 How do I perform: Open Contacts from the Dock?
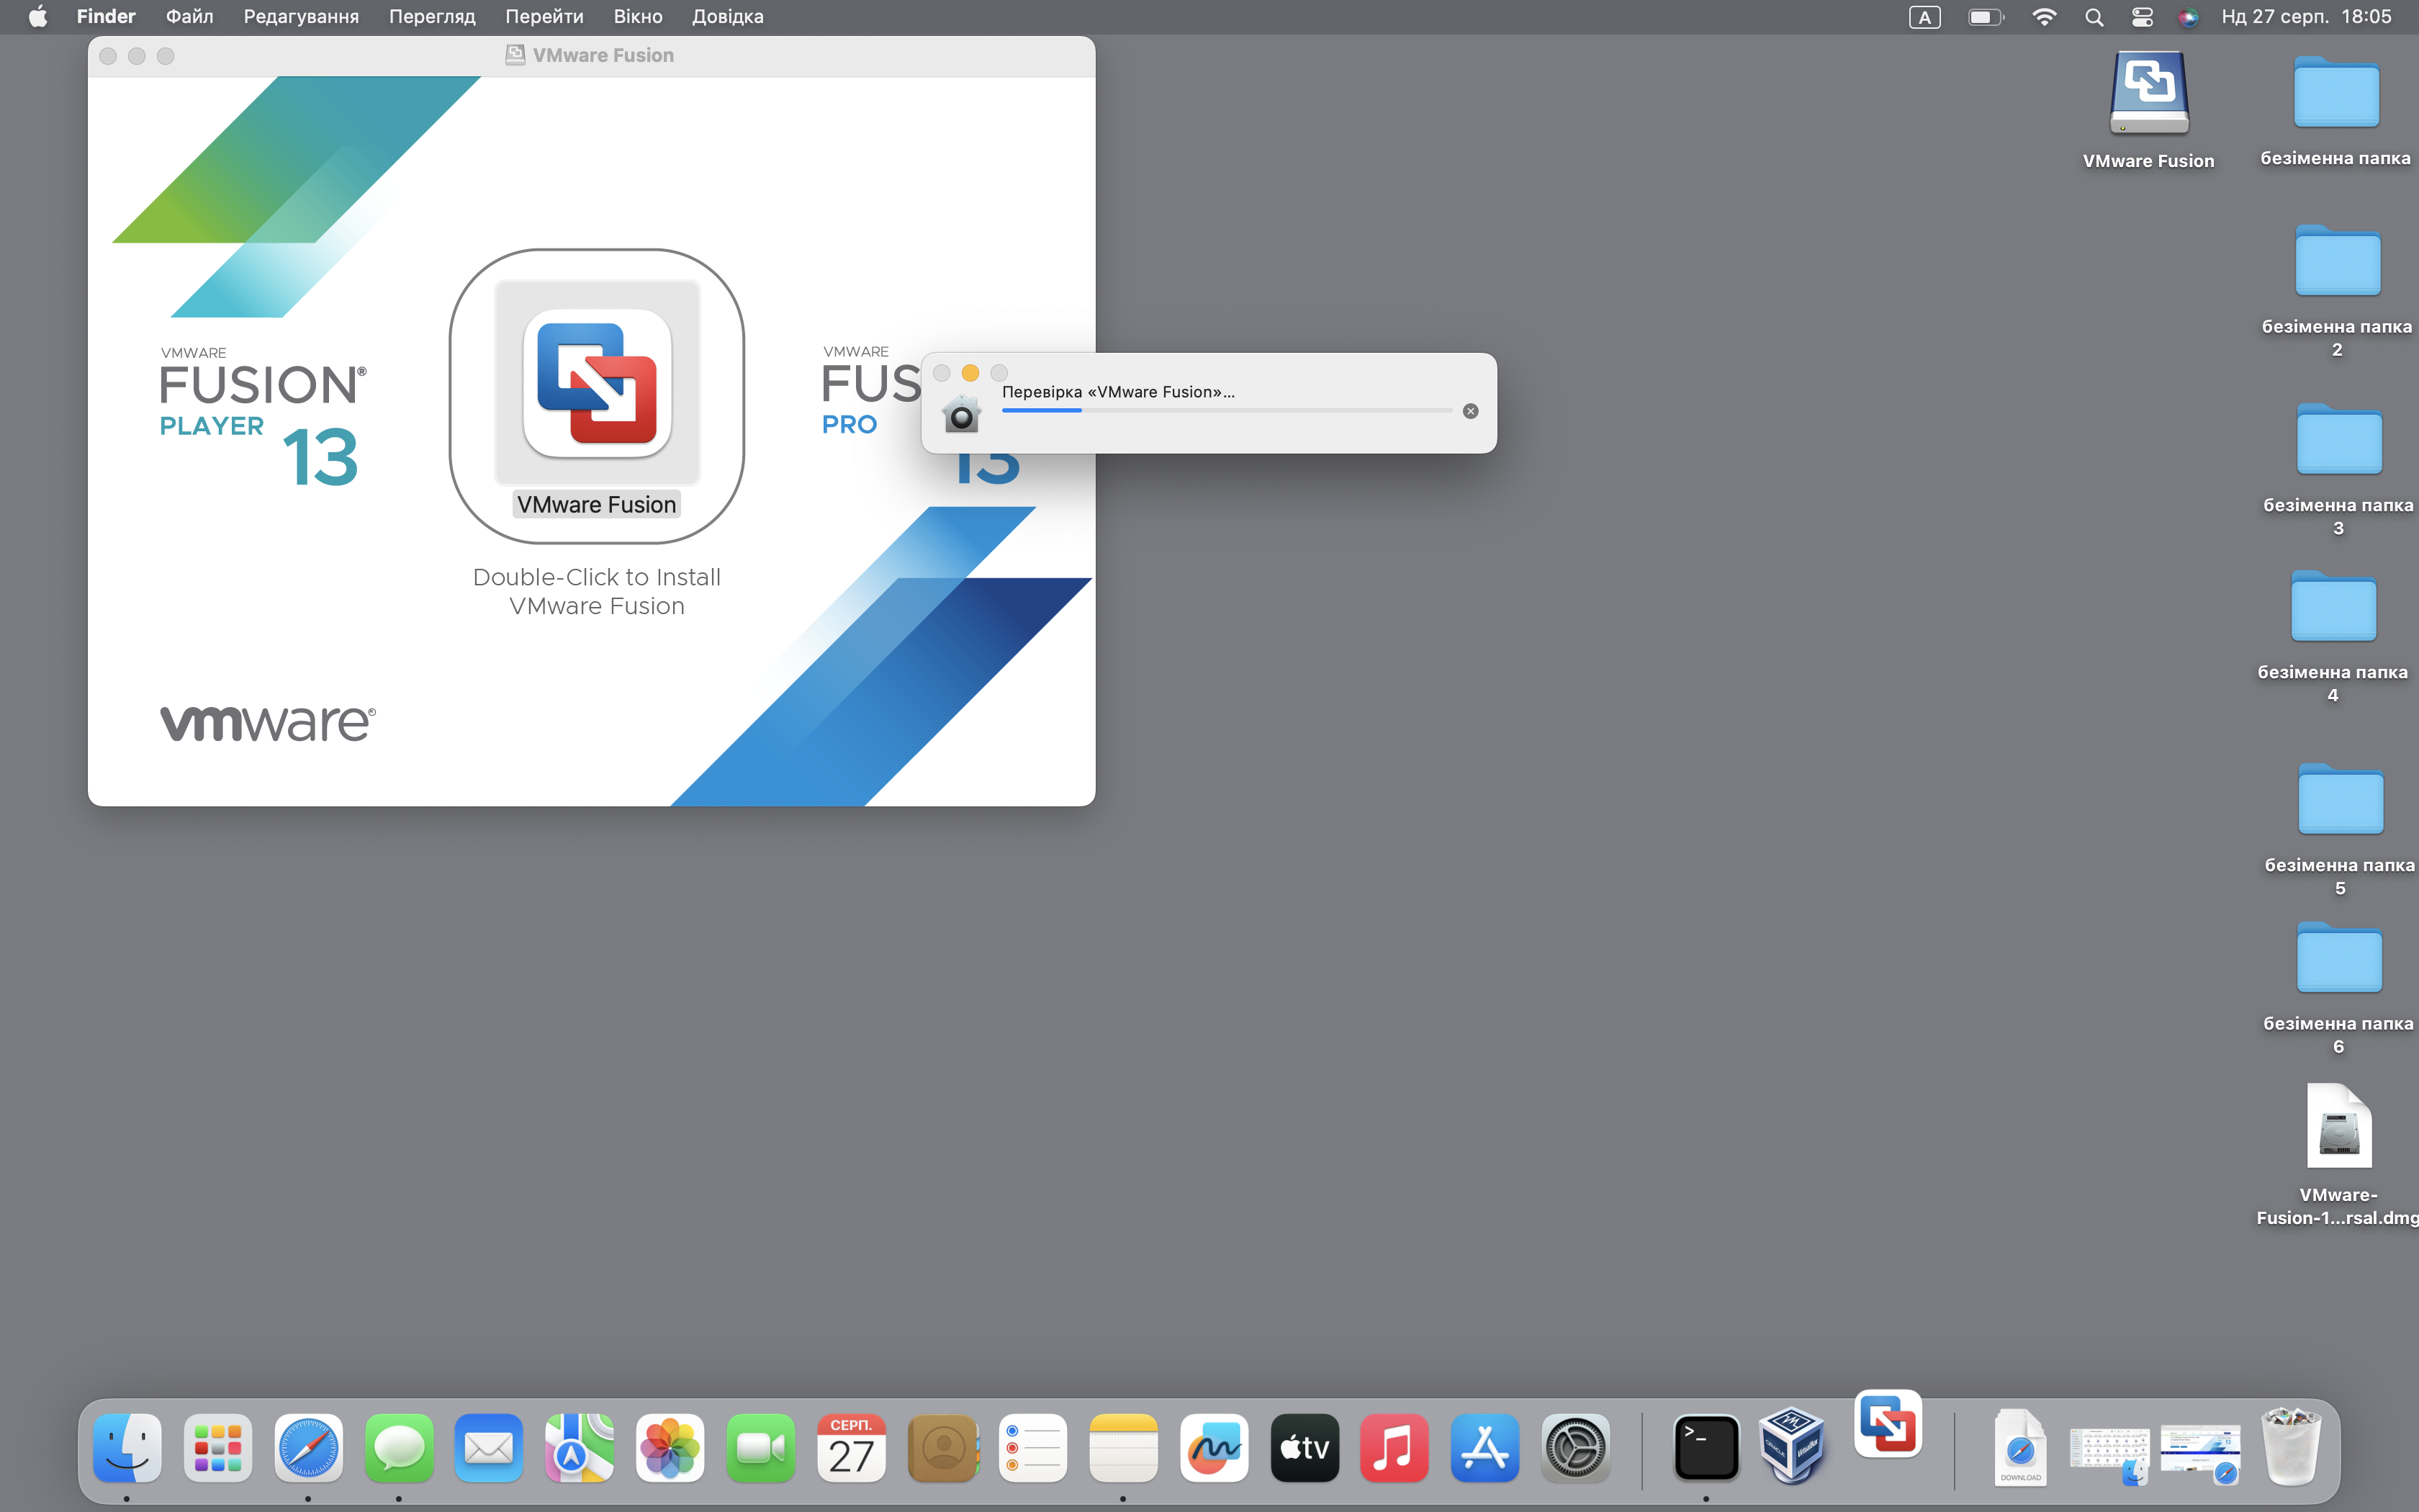(942, 1448)
